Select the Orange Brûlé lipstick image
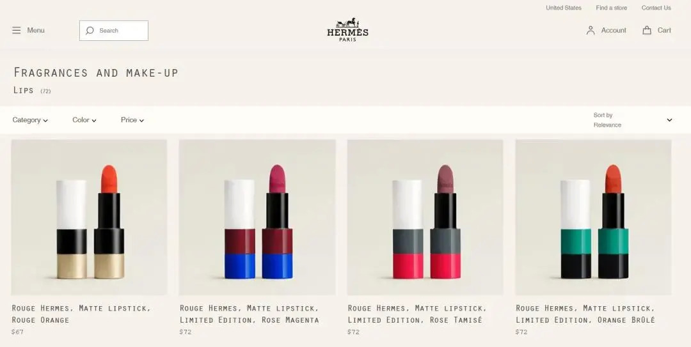This screenshot has width=691, height=347. coord(593,217)
